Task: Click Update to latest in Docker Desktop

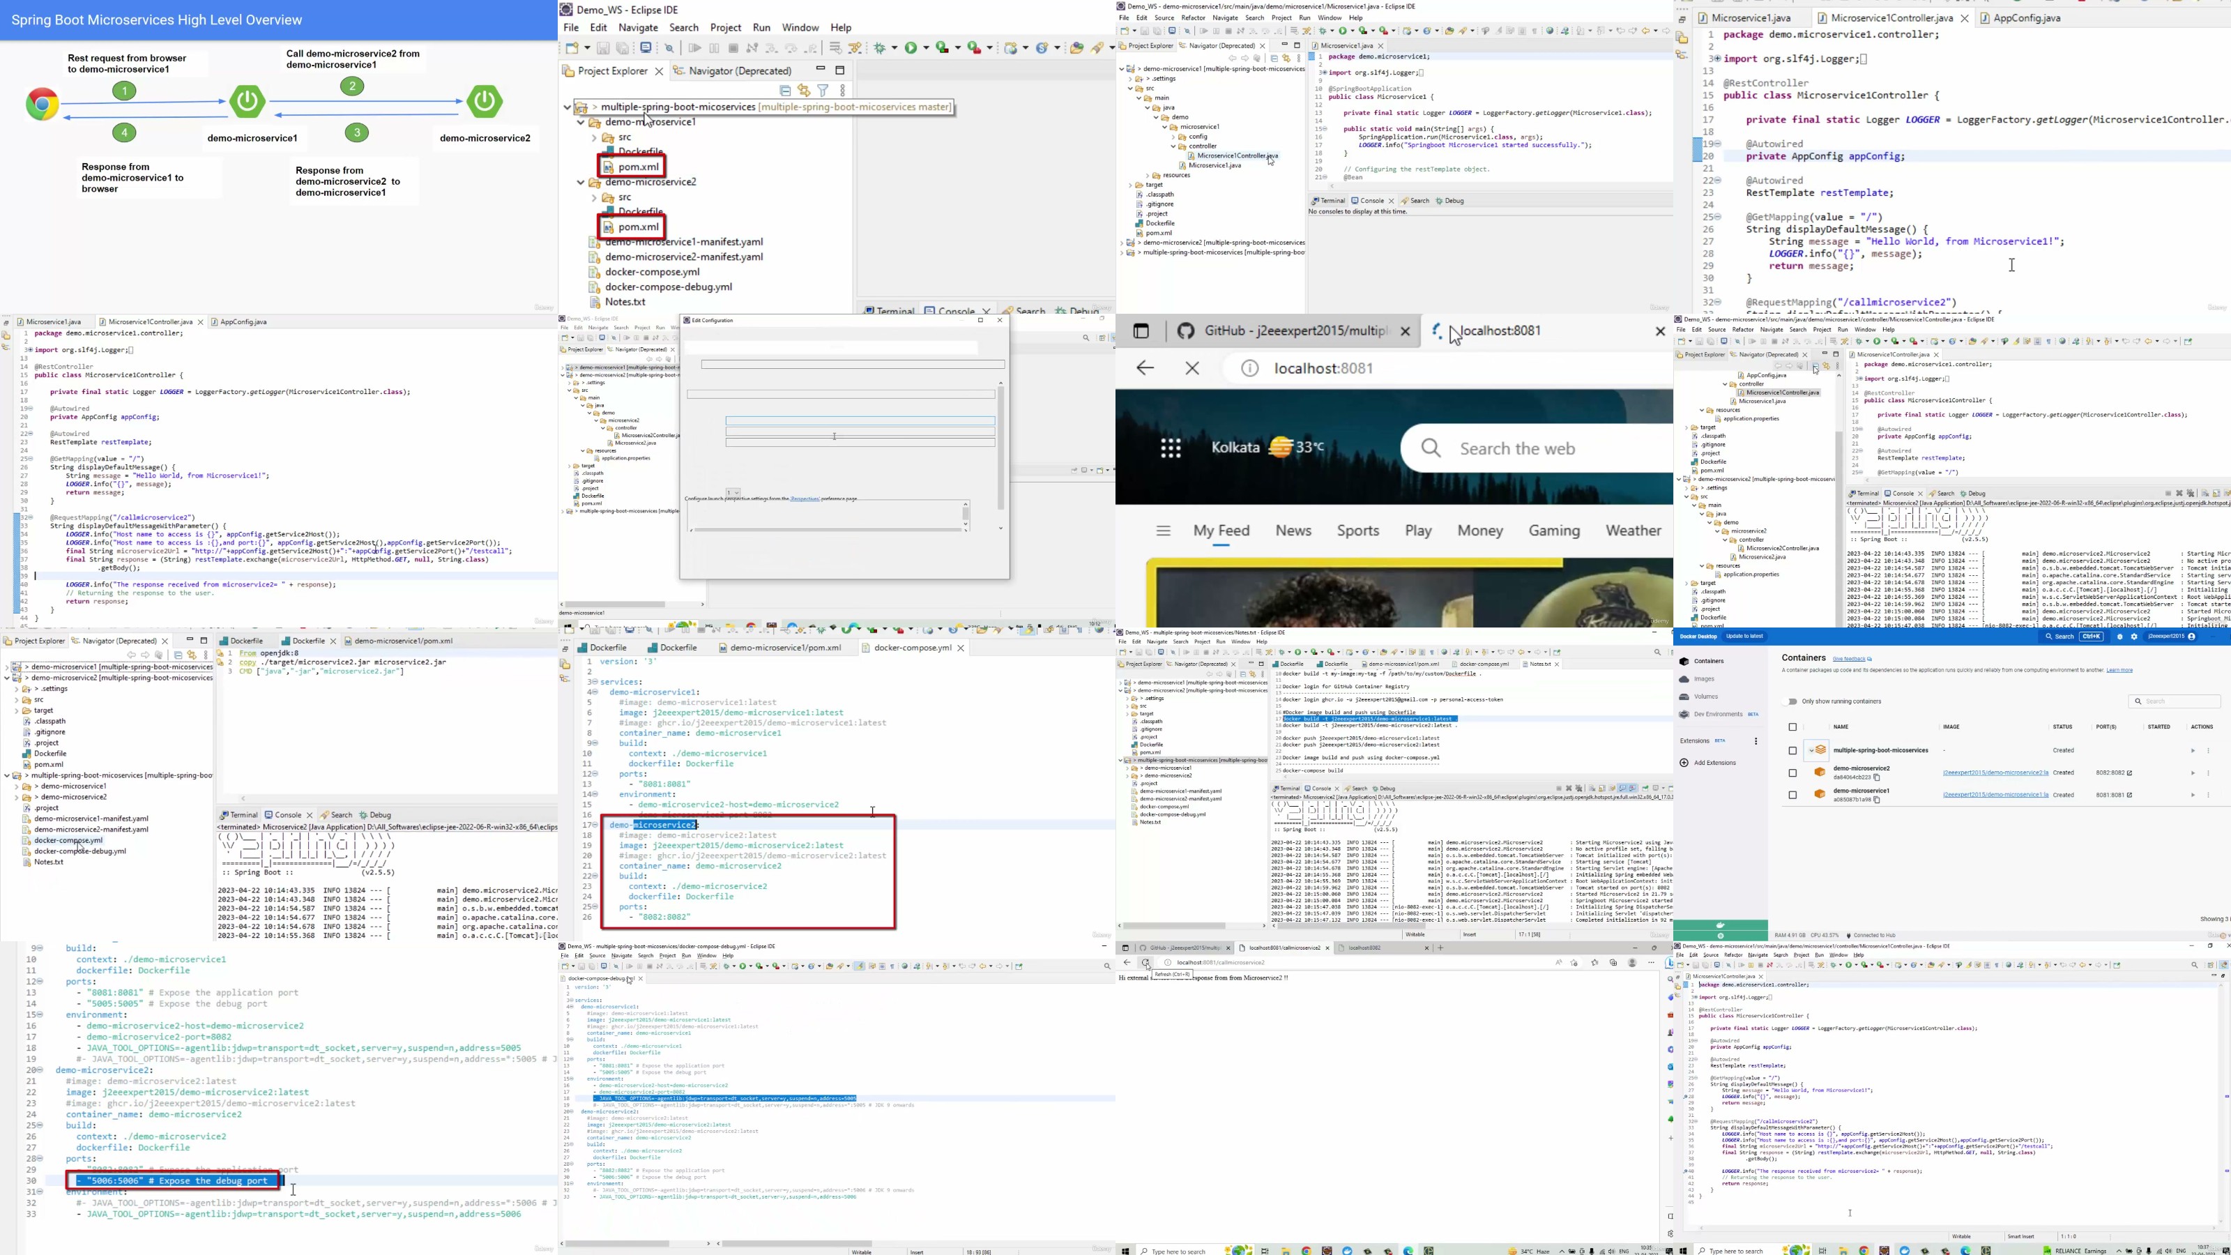Action: (x=1744, y=637)
